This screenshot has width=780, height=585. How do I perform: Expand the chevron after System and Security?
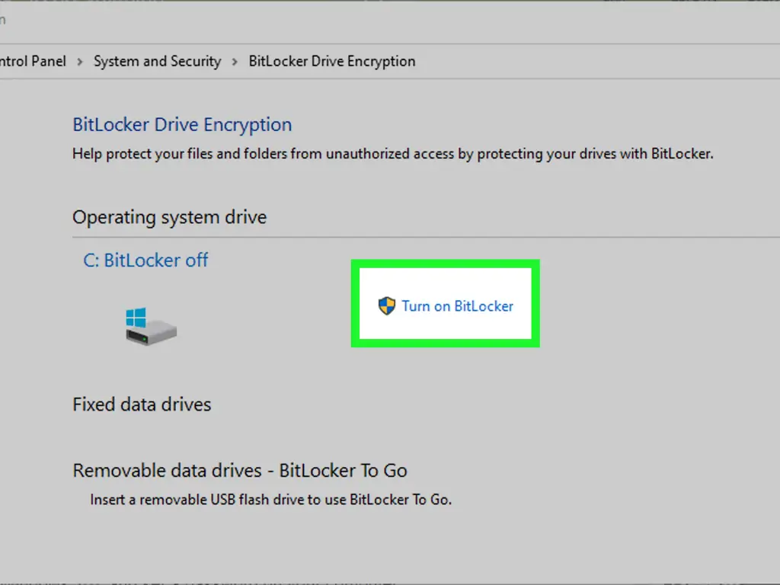[x=235, y=62]
